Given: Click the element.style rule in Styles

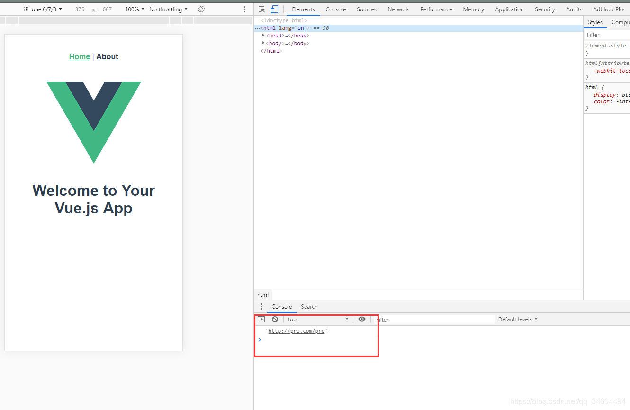Looking at the screenshot, I should click(x=607, y=46).
